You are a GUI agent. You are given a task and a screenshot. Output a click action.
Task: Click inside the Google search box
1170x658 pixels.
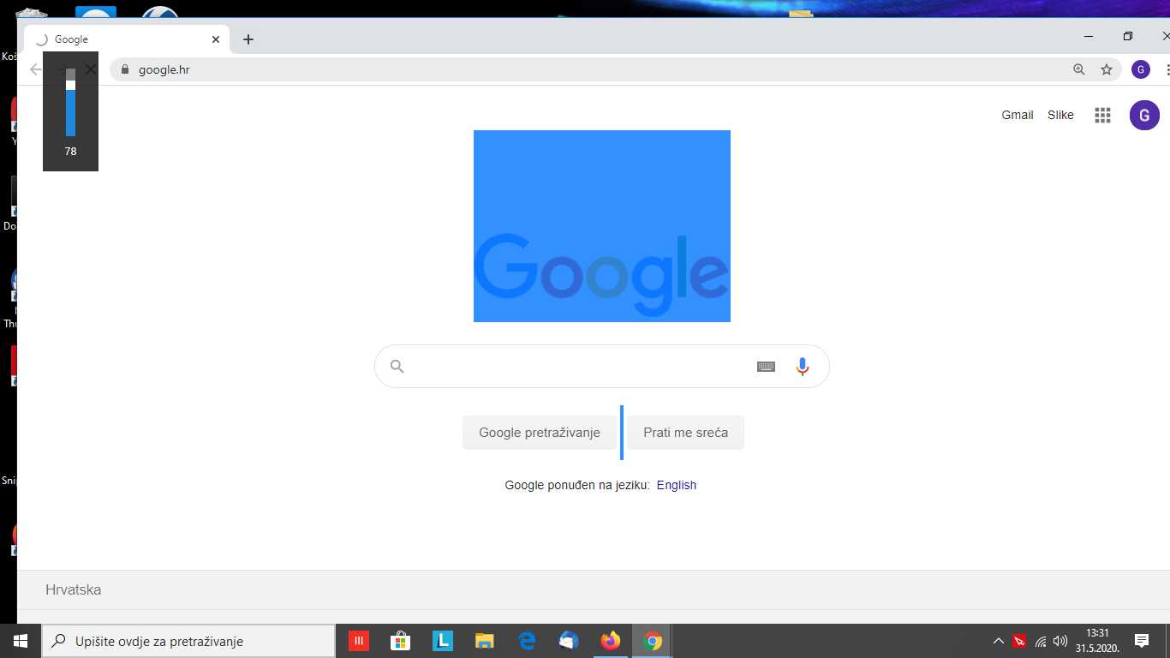(x=602, y=367)
